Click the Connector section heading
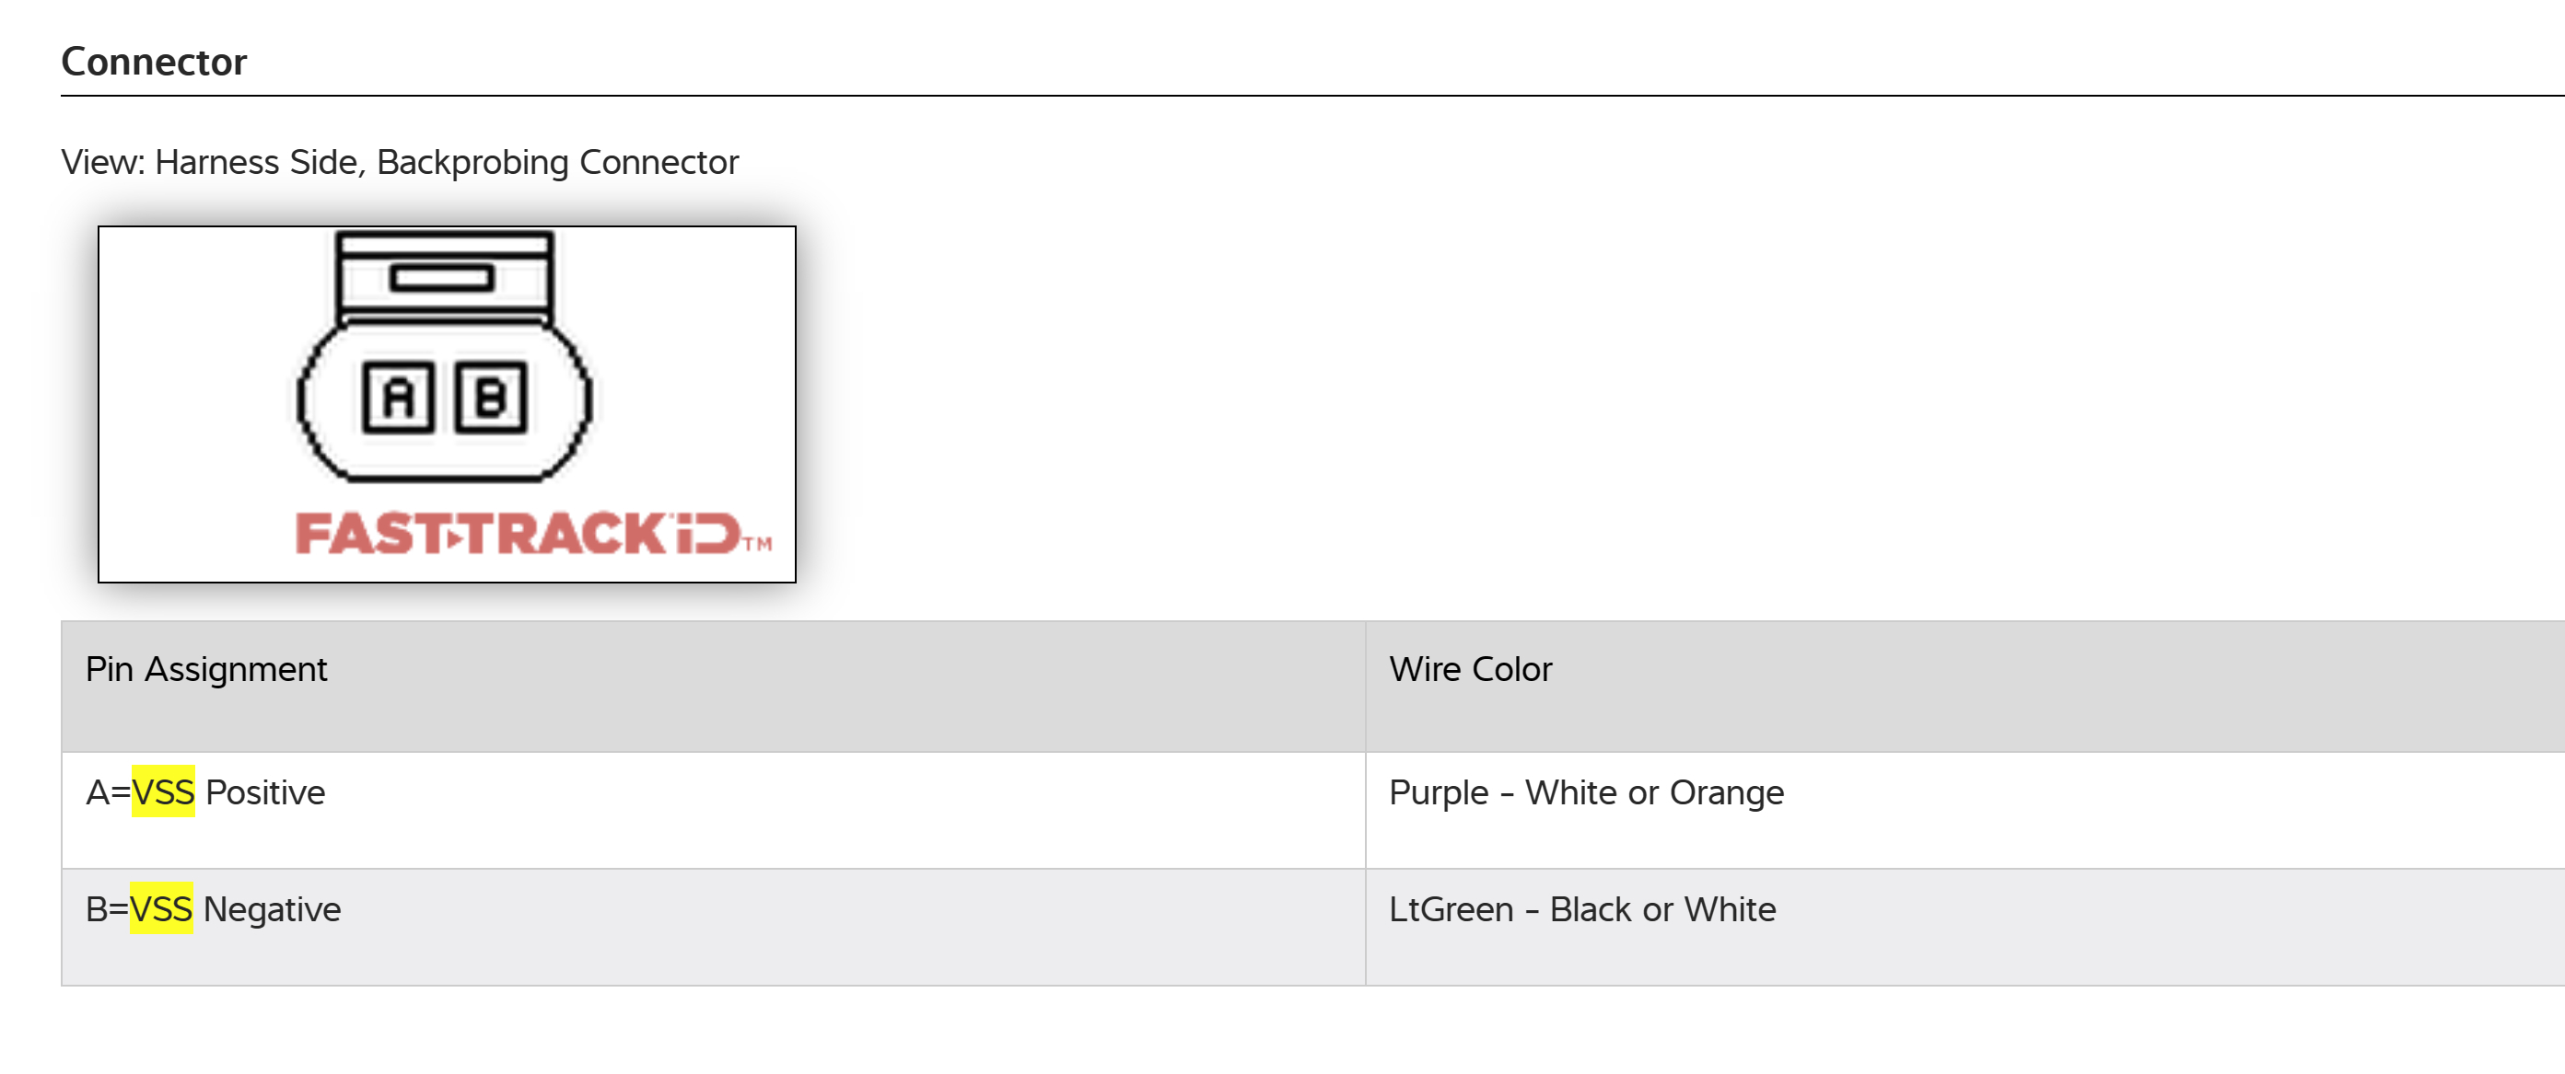Image resolution: width=2565 pixels, height=1074 pixels. (x=153, y=62)
